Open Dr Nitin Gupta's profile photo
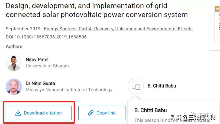The width and height of the screenshot is (220, 124). [14, 87]
